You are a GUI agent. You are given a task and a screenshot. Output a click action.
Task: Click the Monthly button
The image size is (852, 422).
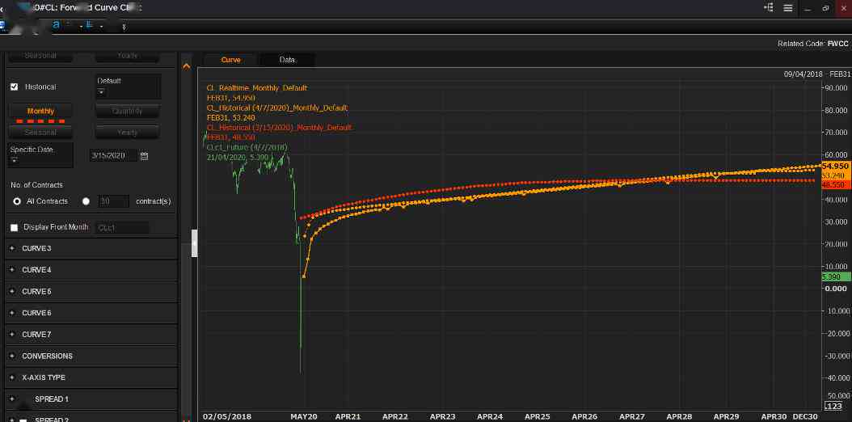40,111
